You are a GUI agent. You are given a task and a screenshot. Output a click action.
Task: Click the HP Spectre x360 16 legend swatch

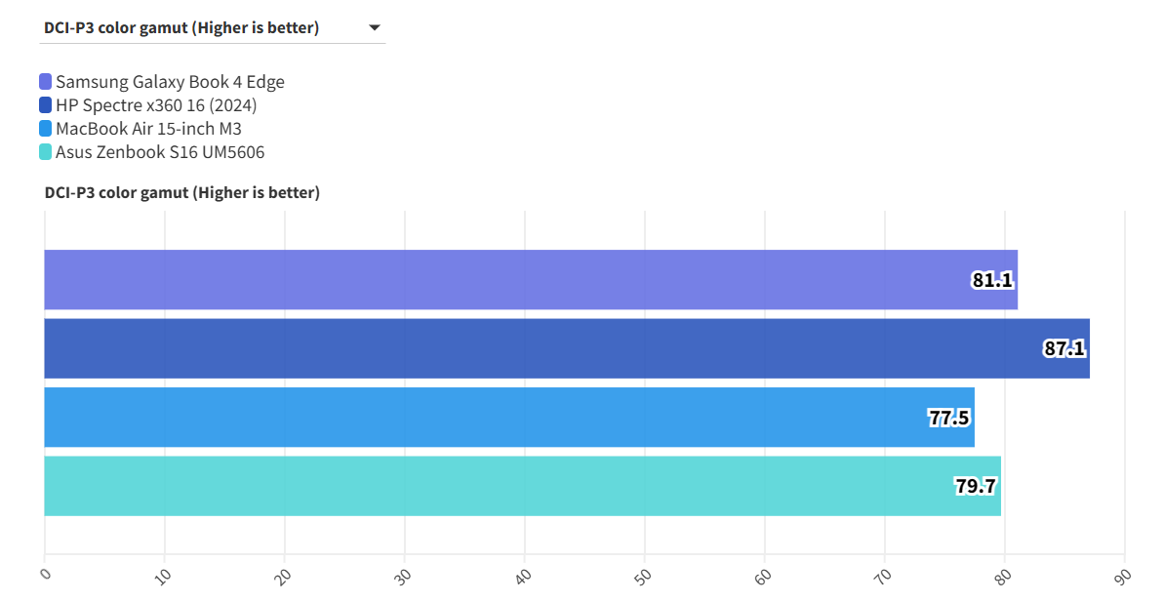(46, 105)
